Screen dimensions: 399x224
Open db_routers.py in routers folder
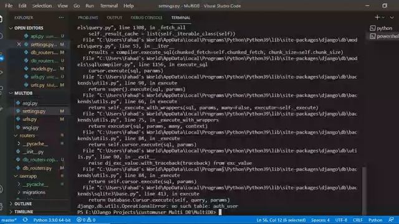click(x=37, y=168)
